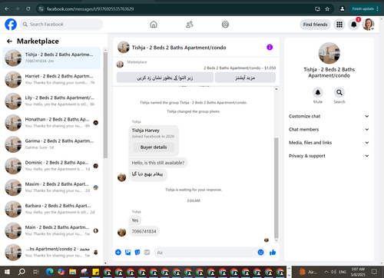Open Chrome profile icon in toolbar
The width and height of the screenshot is (384, 278).
coord(342,9)
